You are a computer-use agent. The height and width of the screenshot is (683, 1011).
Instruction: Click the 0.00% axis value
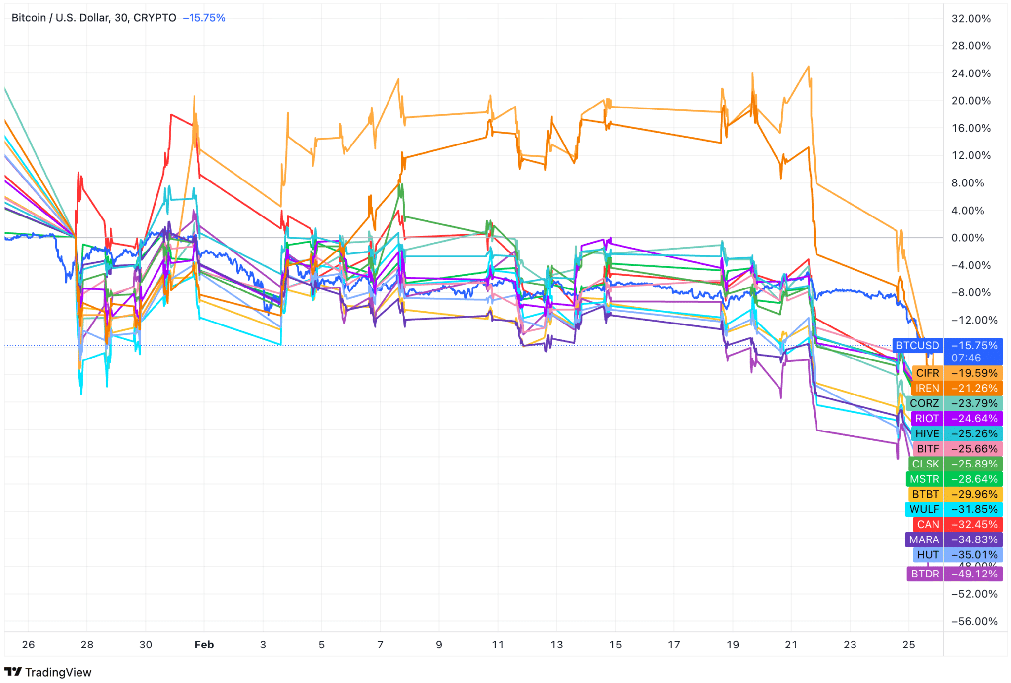pyautogui.click(x=968, y=238)
